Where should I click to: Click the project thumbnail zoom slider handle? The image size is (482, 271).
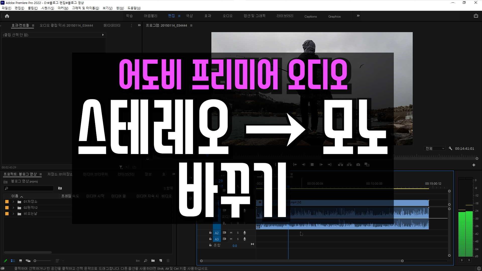click(35, 261)
